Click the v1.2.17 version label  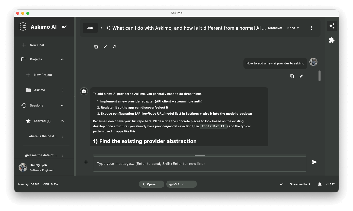pyautogui.click(x=330, y=184)
